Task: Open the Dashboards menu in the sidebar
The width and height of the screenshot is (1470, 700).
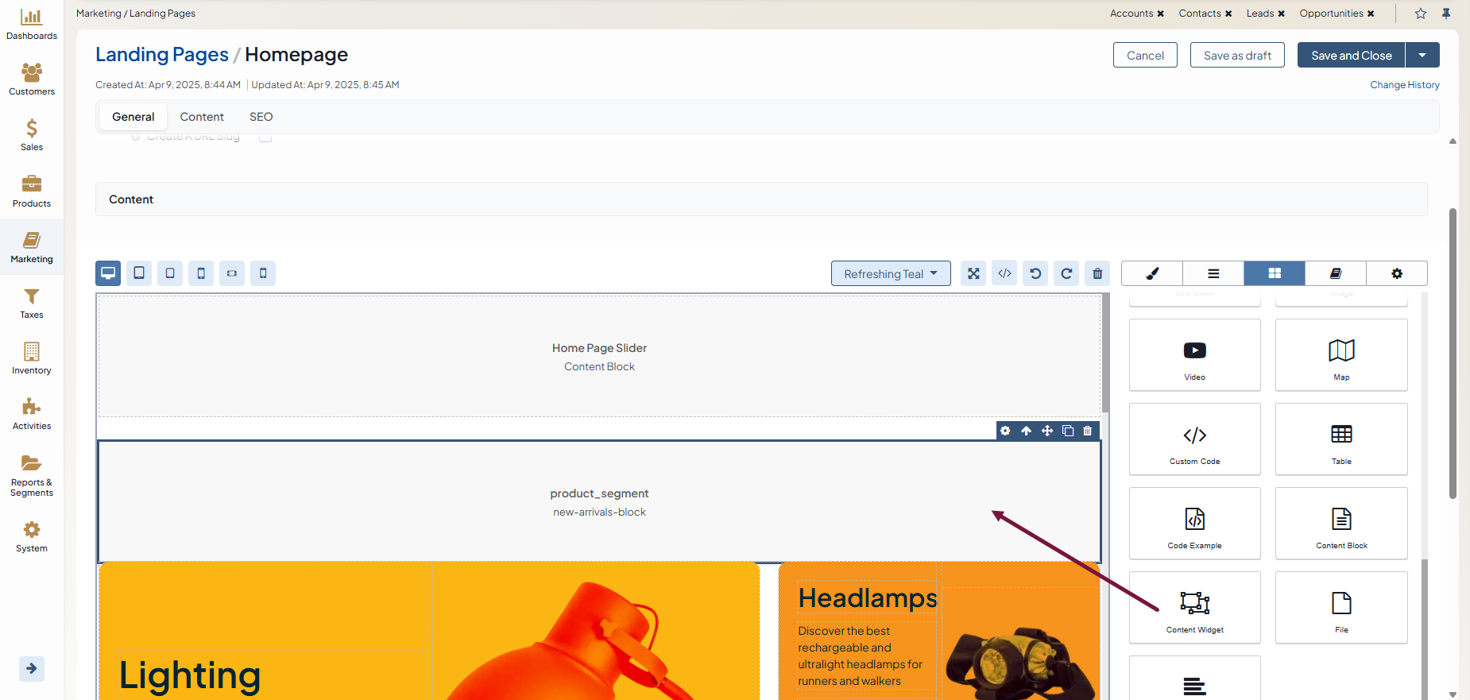Action: [32, 25]
